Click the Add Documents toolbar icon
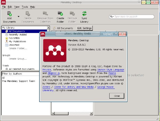Screen dimensions: 160x121 (x=9, y=14)
